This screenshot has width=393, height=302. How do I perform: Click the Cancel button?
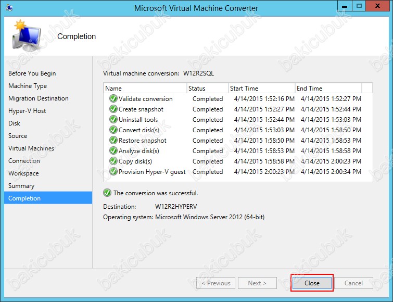tap(353, 283)
